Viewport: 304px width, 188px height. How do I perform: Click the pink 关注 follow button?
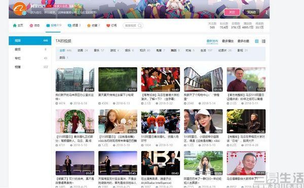pos(232,12)
